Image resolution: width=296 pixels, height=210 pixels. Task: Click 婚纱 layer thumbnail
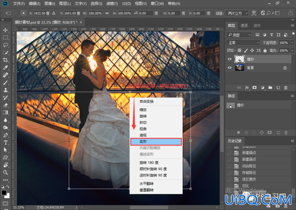(x=239, y=59)
